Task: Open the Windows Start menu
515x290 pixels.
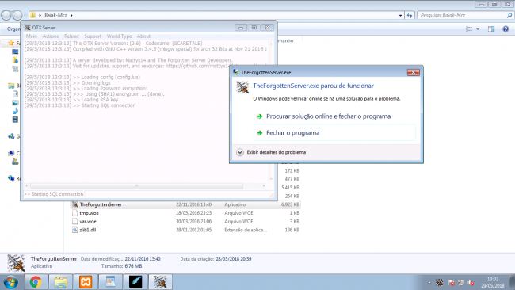Action: [10, 282]
